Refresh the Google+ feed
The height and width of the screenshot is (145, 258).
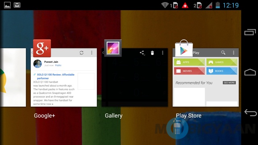click(81, 53)
